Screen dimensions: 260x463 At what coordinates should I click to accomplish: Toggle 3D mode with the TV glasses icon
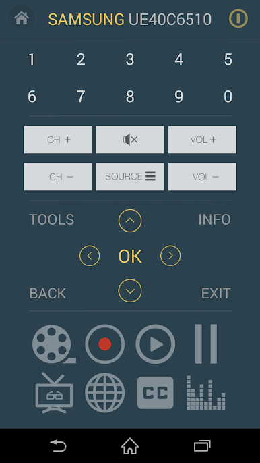pyautogui.click(x=54, y=393)
